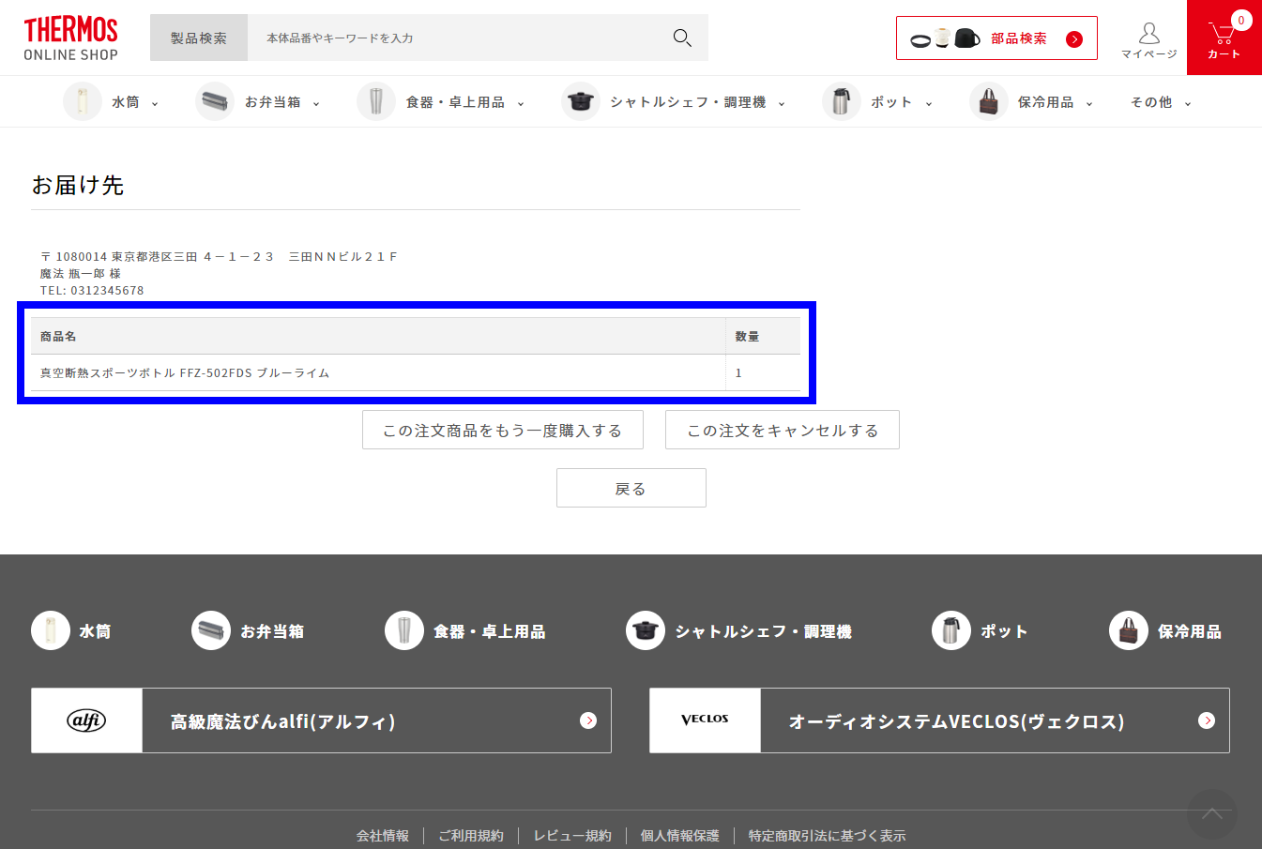Click the alfi brand logo
The width and height of the screenshot is (1262, 849).
(x=87, y=720)
